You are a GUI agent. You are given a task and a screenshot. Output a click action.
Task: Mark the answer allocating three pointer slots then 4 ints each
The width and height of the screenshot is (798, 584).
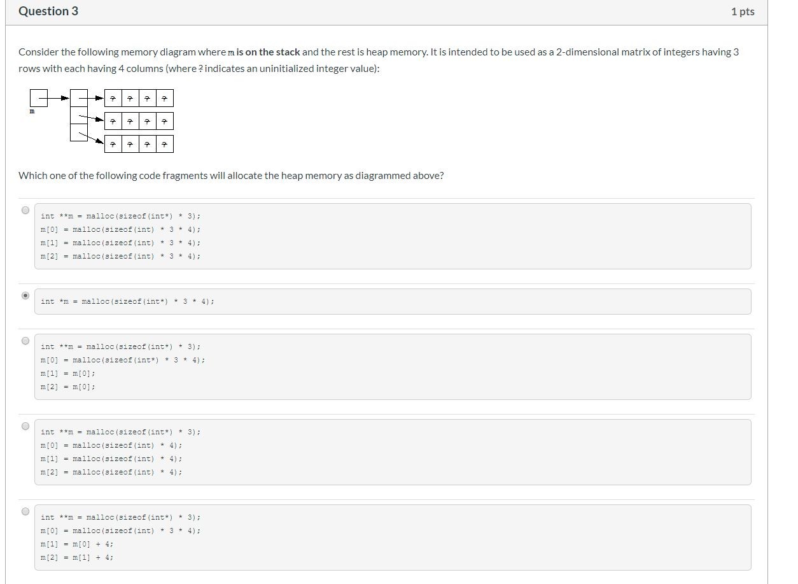[25, 426]
